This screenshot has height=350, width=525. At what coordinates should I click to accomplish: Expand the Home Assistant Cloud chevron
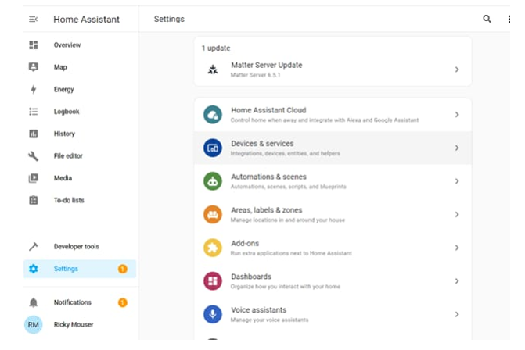(457, 115)
